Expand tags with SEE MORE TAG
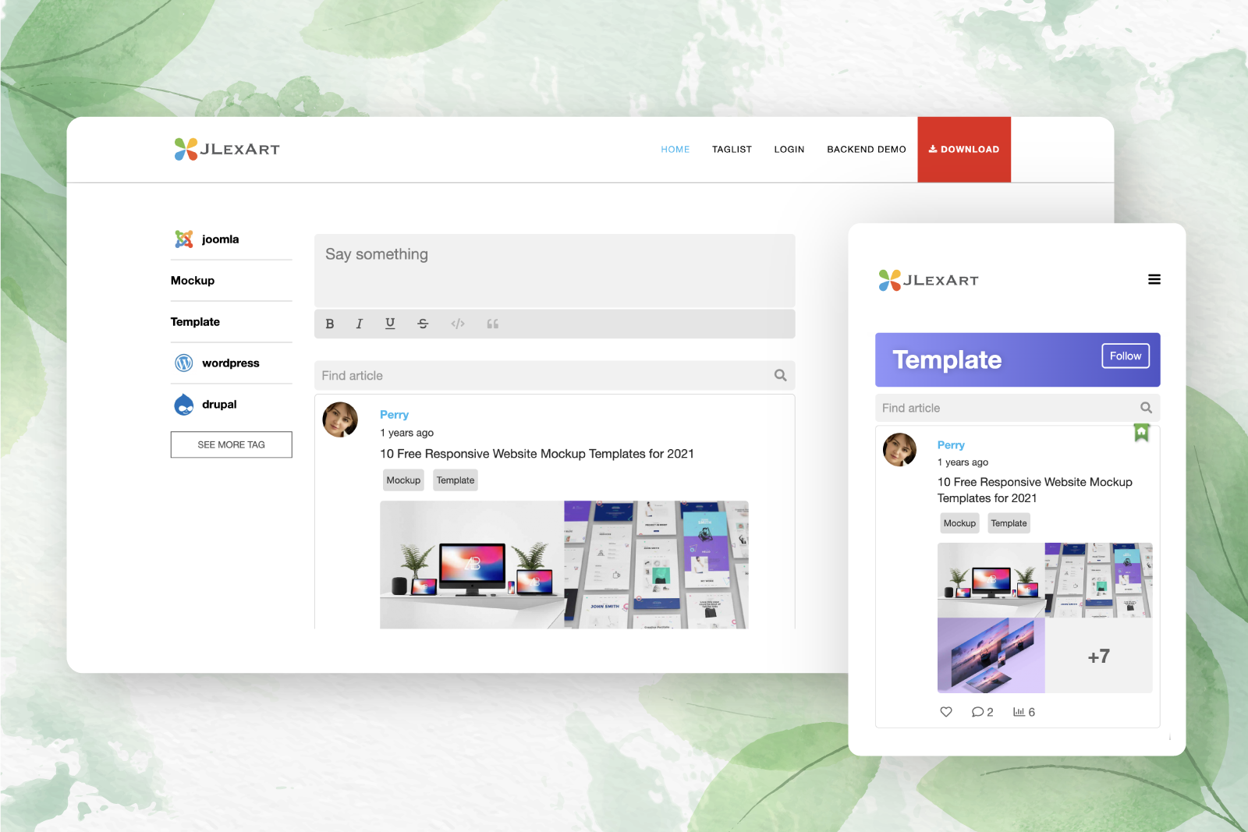This screenshot has height=832, width=1248. pos(231,444)
